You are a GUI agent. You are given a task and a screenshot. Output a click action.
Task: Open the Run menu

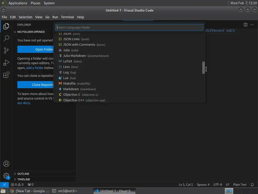[x=55, y=17]
